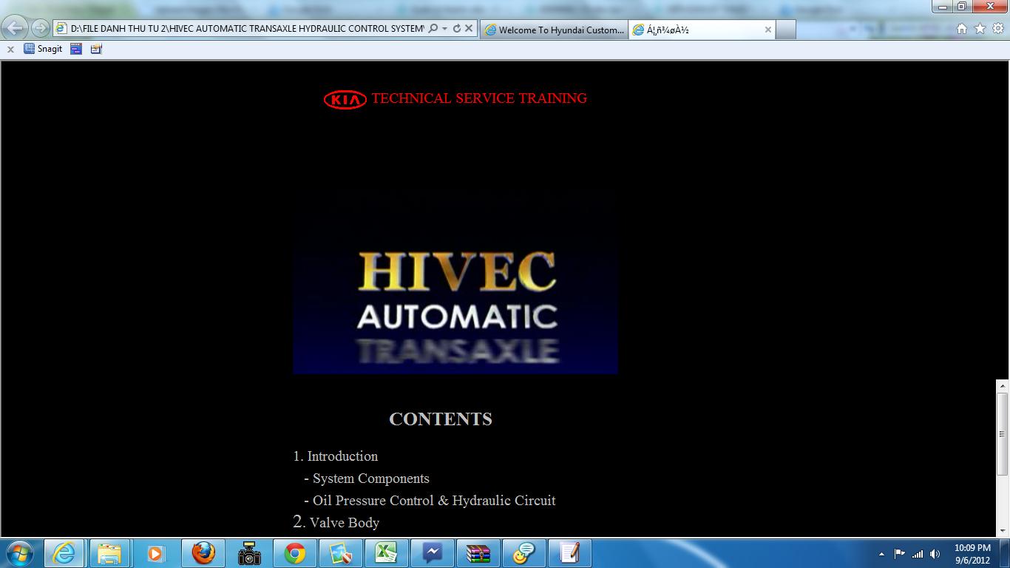
Task: Refresh the current page
Action: point(456,29)
